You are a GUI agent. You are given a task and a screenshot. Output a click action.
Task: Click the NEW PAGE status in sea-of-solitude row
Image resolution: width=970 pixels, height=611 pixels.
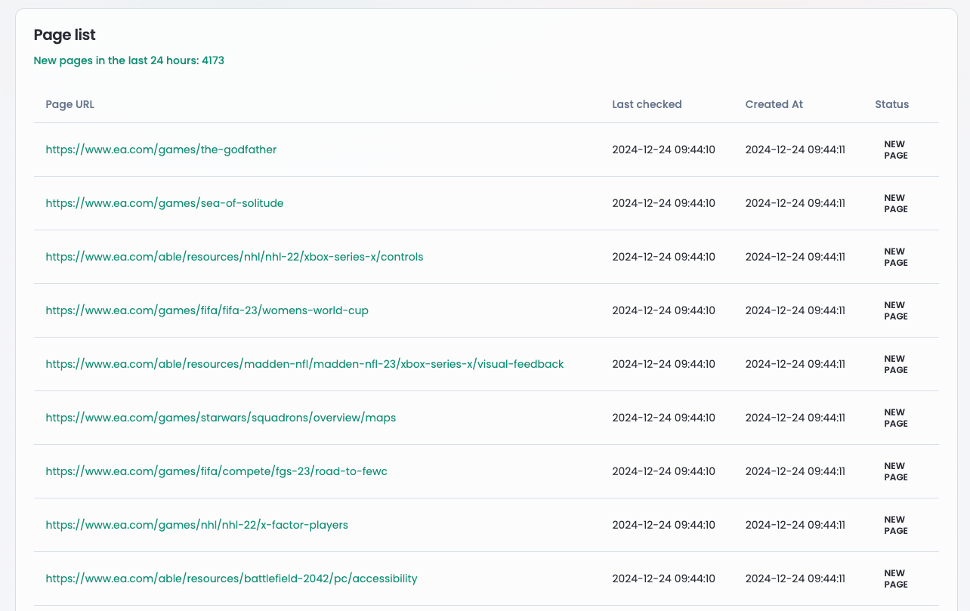pos(896,203)
